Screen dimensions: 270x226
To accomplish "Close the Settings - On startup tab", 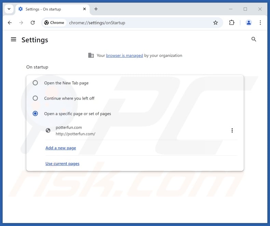I will pyautogui.click(x=84, y=9).
